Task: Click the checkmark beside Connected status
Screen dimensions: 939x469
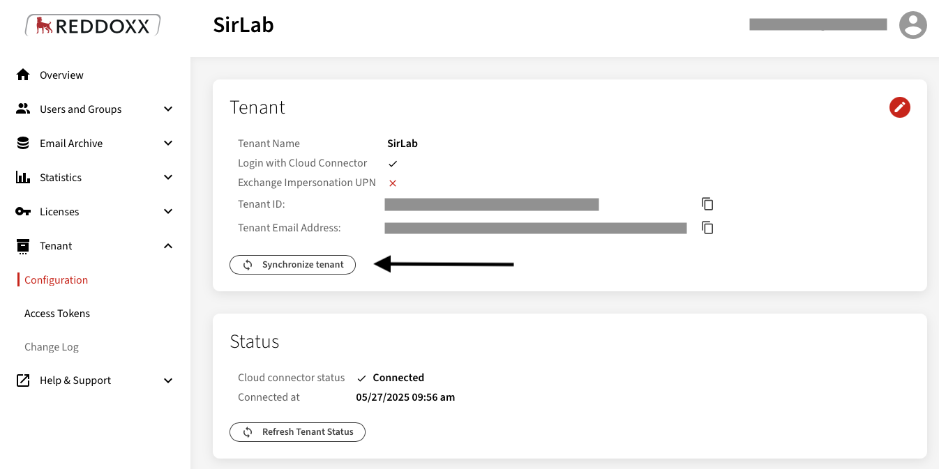Action: pyautogui.click(x=361, y=378)
